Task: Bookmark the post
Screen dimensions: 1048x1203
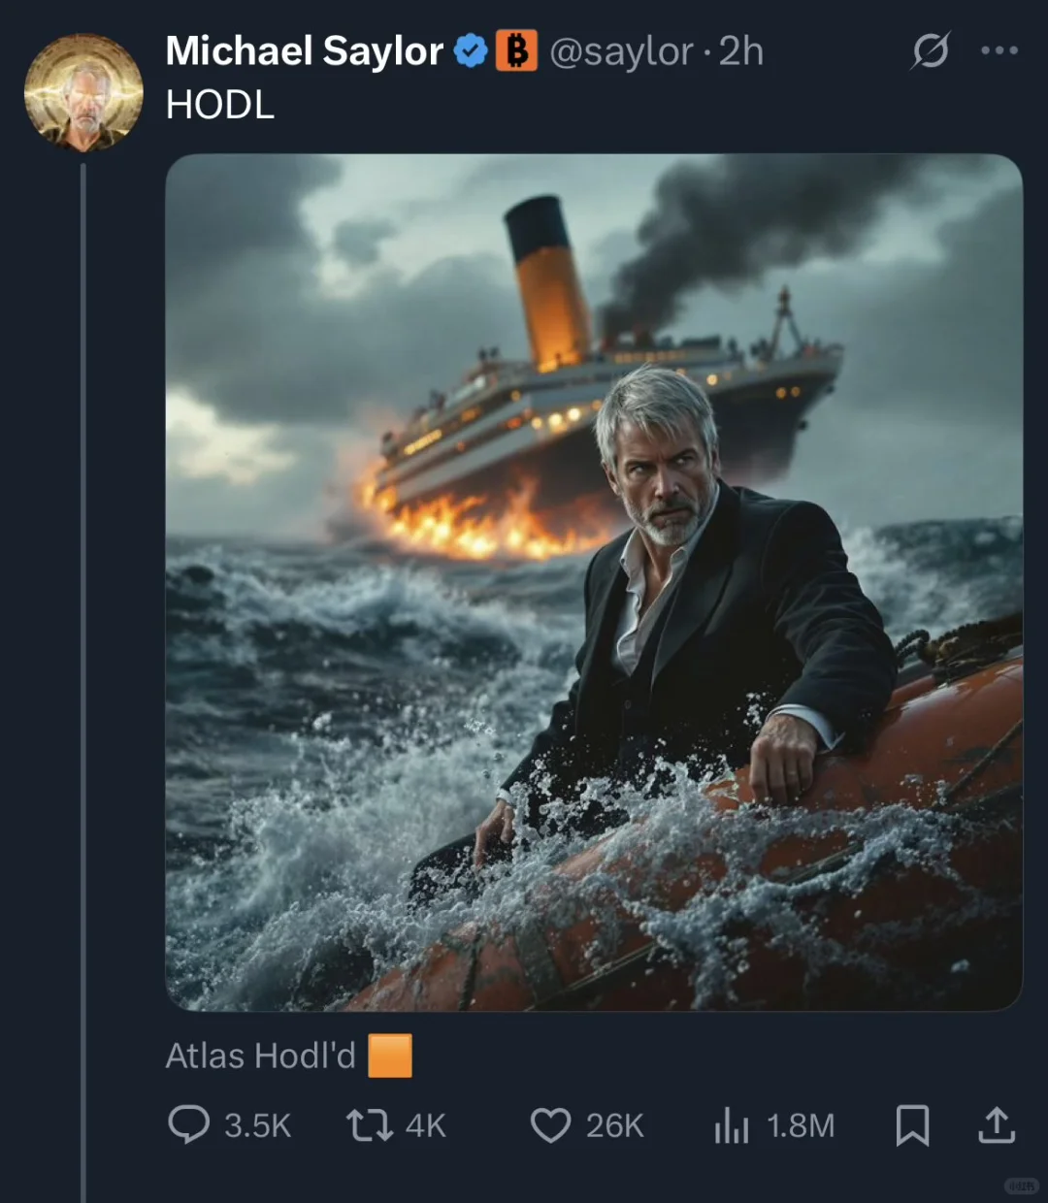Action: (912, 1125)
